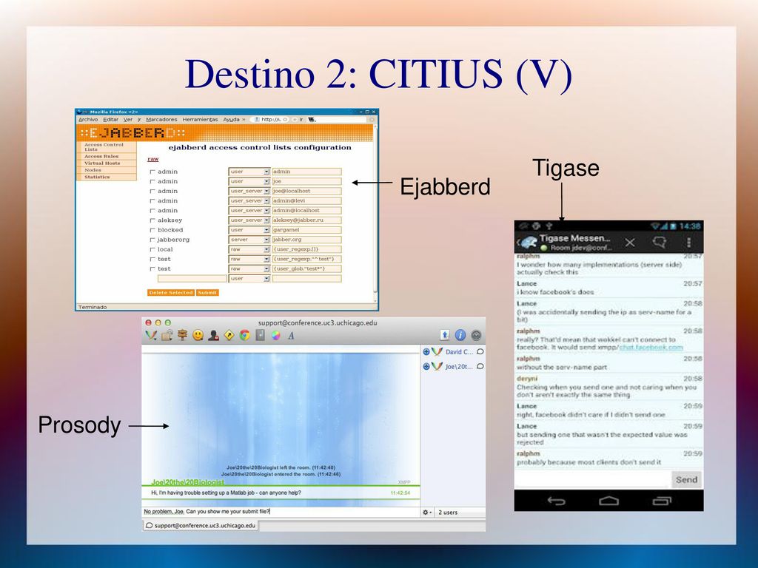The height and width of the screenshot is (568, 758).
Task: Open the user dropdown for gargamel row
Action: (249, 230)
